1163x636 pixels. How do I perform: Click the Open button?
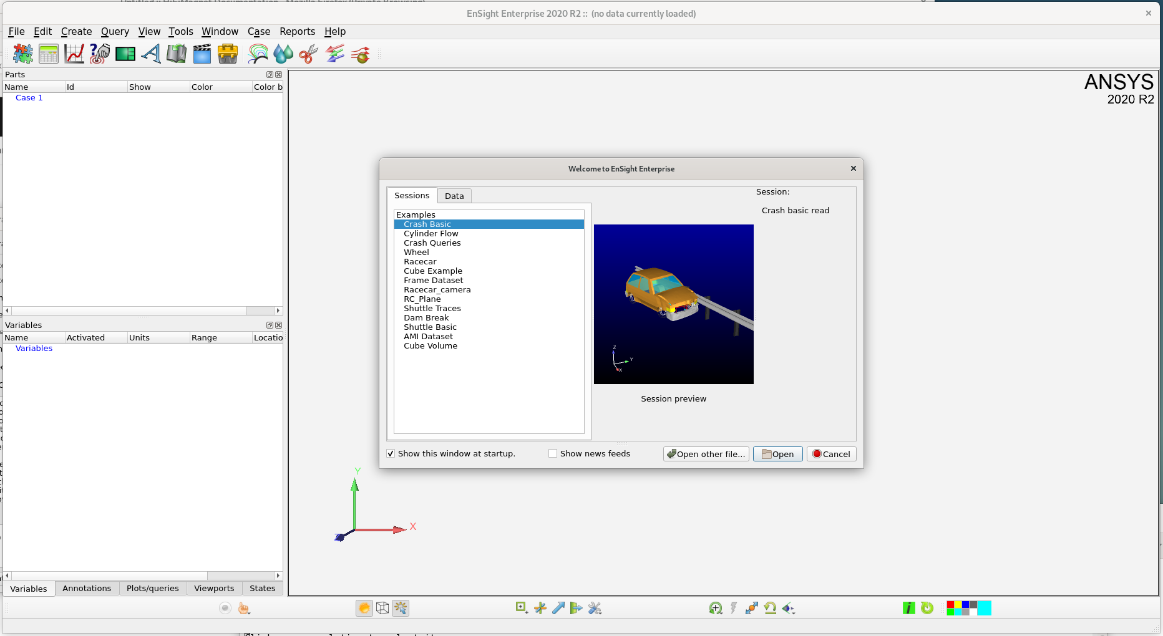click(777, 454)
